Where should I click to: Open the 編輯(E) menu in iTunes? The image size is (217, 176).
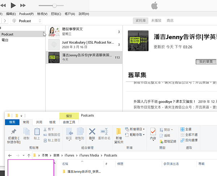[x=11, y=14]
